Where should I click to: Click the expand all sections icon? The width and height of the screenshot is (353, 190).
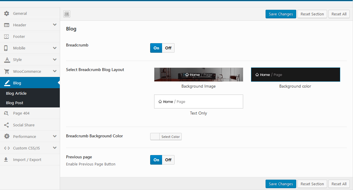click(x=67, y=14)
